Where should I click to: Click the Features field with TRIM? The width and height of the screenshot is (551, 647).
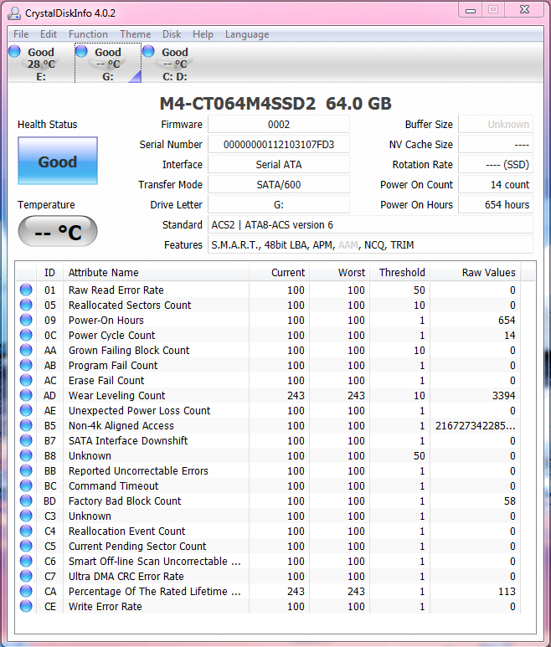click(370, 245)
